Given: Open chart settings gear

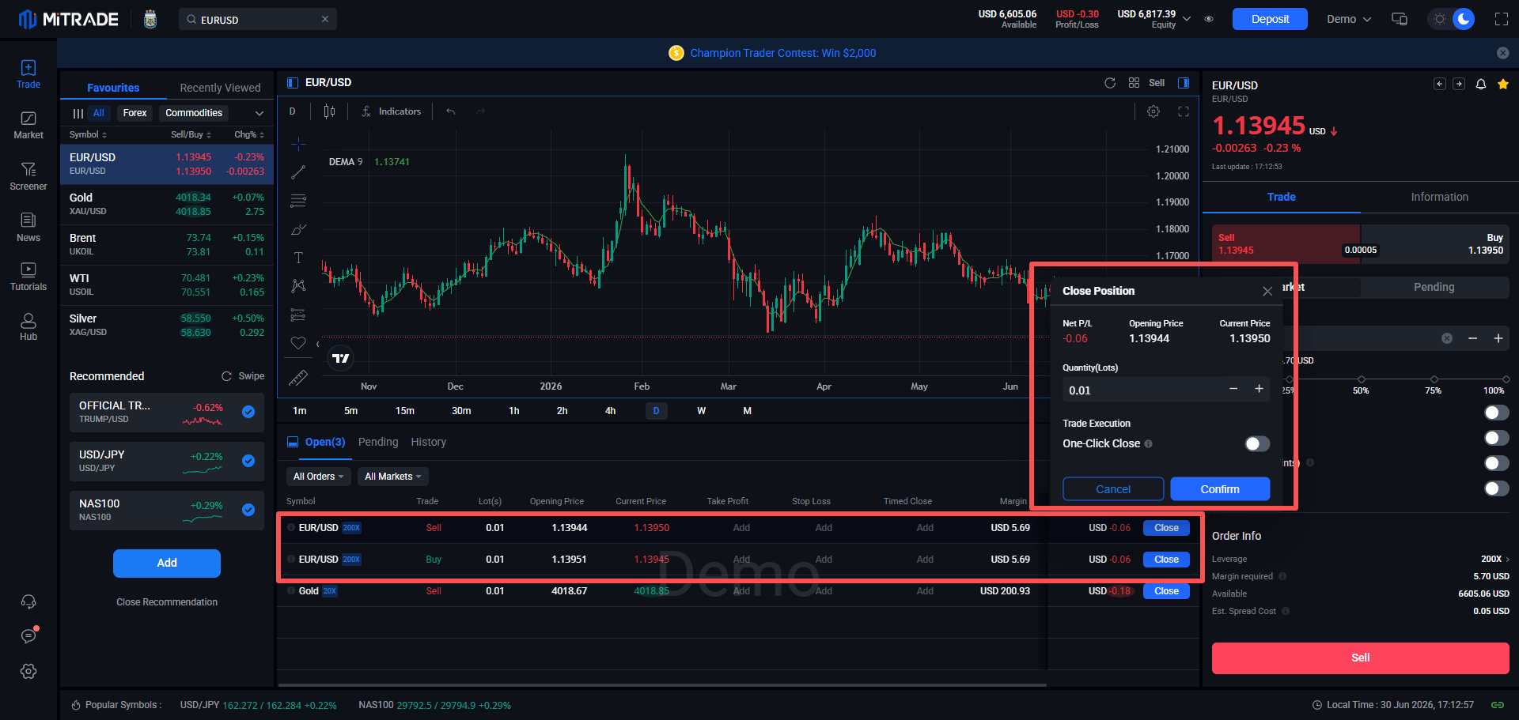Looking at the screenshot, I should pos(1153,111).
